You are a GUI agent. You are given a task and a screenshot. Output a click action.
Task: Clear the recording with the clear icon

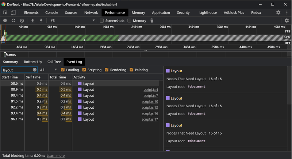pos(22,21)
